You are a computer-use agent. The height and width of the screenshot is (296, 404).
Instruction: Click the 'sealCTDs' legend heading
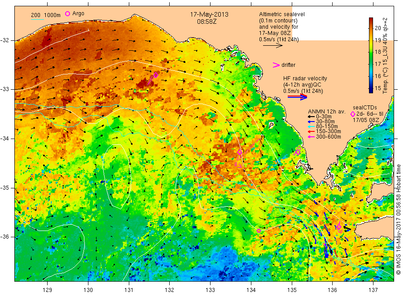(365, 108)
